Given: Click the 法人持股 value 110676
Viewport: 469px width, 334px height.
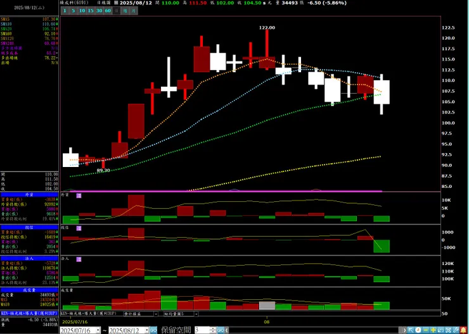Looking at the screenshot, I should tap(49, 268).
